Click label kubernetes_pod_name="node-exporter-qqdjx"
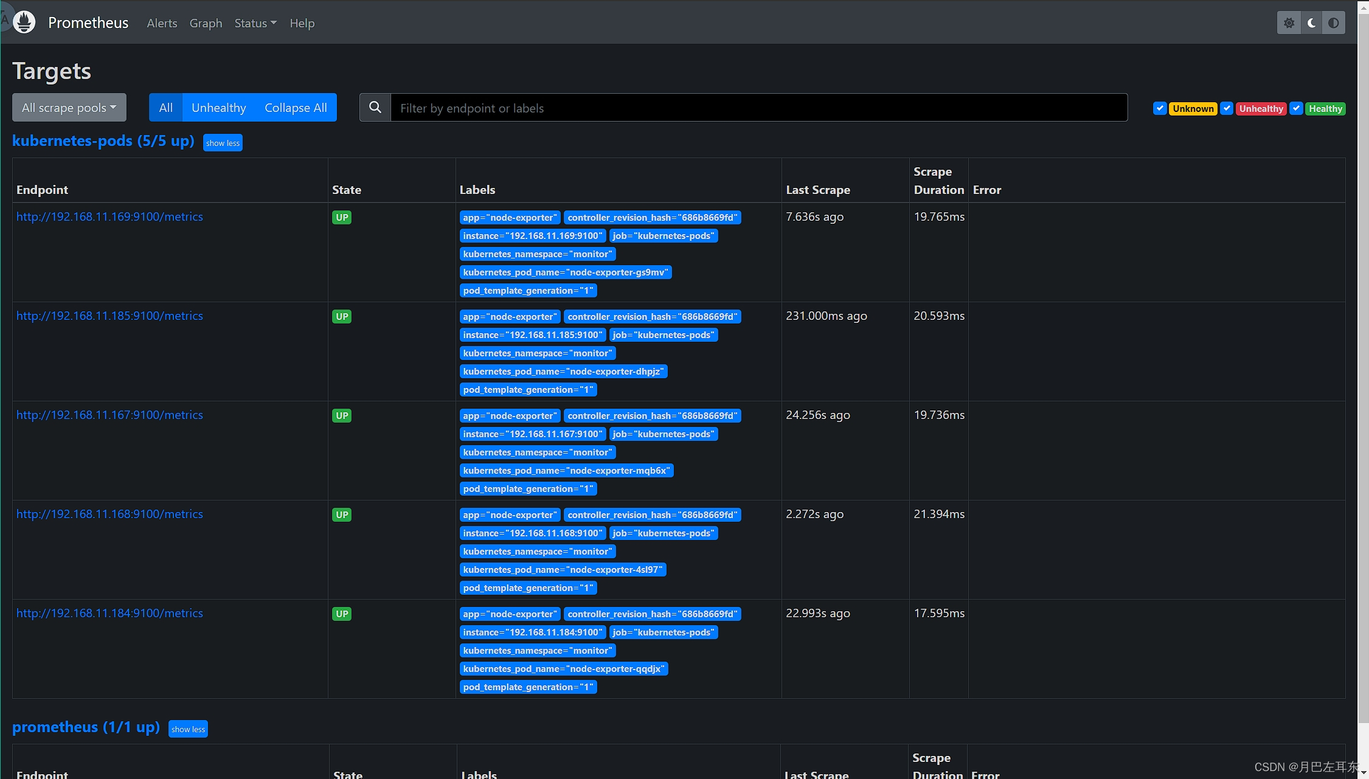 click(x=564, y=669)
